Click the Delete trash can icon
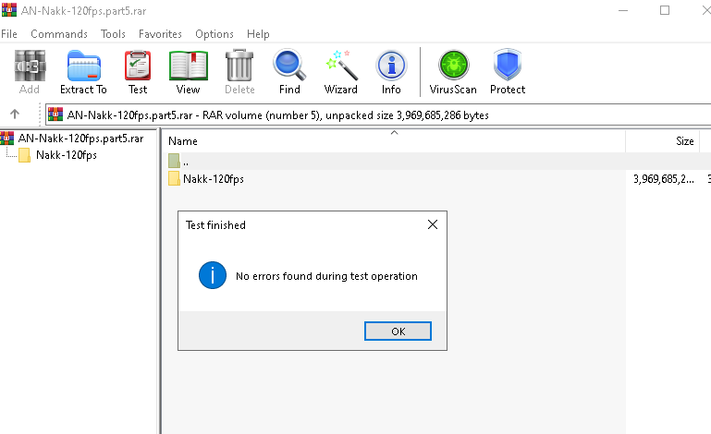The height and width of the screenshot is (434, 711). (239, 72)
